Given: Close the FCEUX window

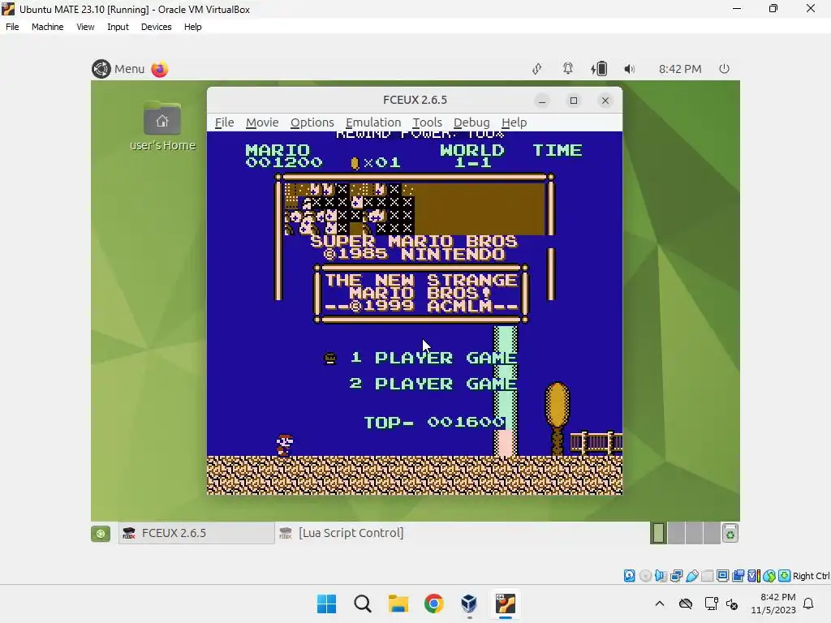Looking at the screenshot, I should tap(605, 101).
